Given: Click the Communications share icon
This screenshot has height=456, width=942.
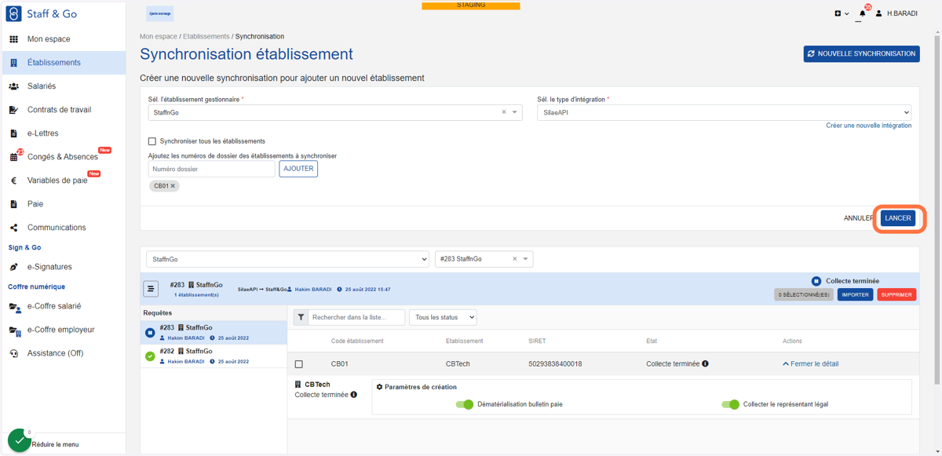Looking at the screenshot, I should pyautogui.click(x=13, y=228).
